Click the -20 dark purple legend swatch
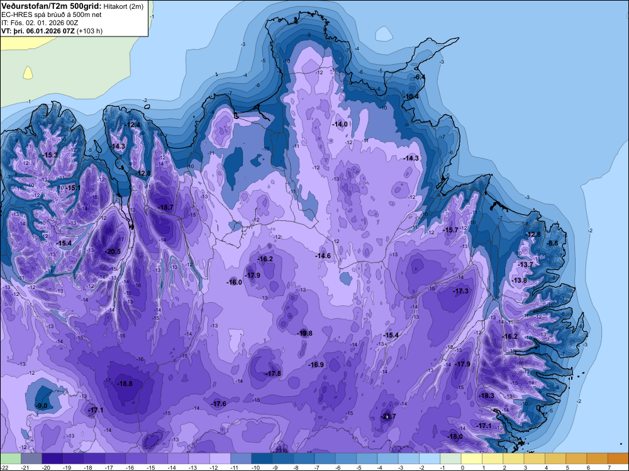Screen dimensions: 629x471 tap(52, 458)
